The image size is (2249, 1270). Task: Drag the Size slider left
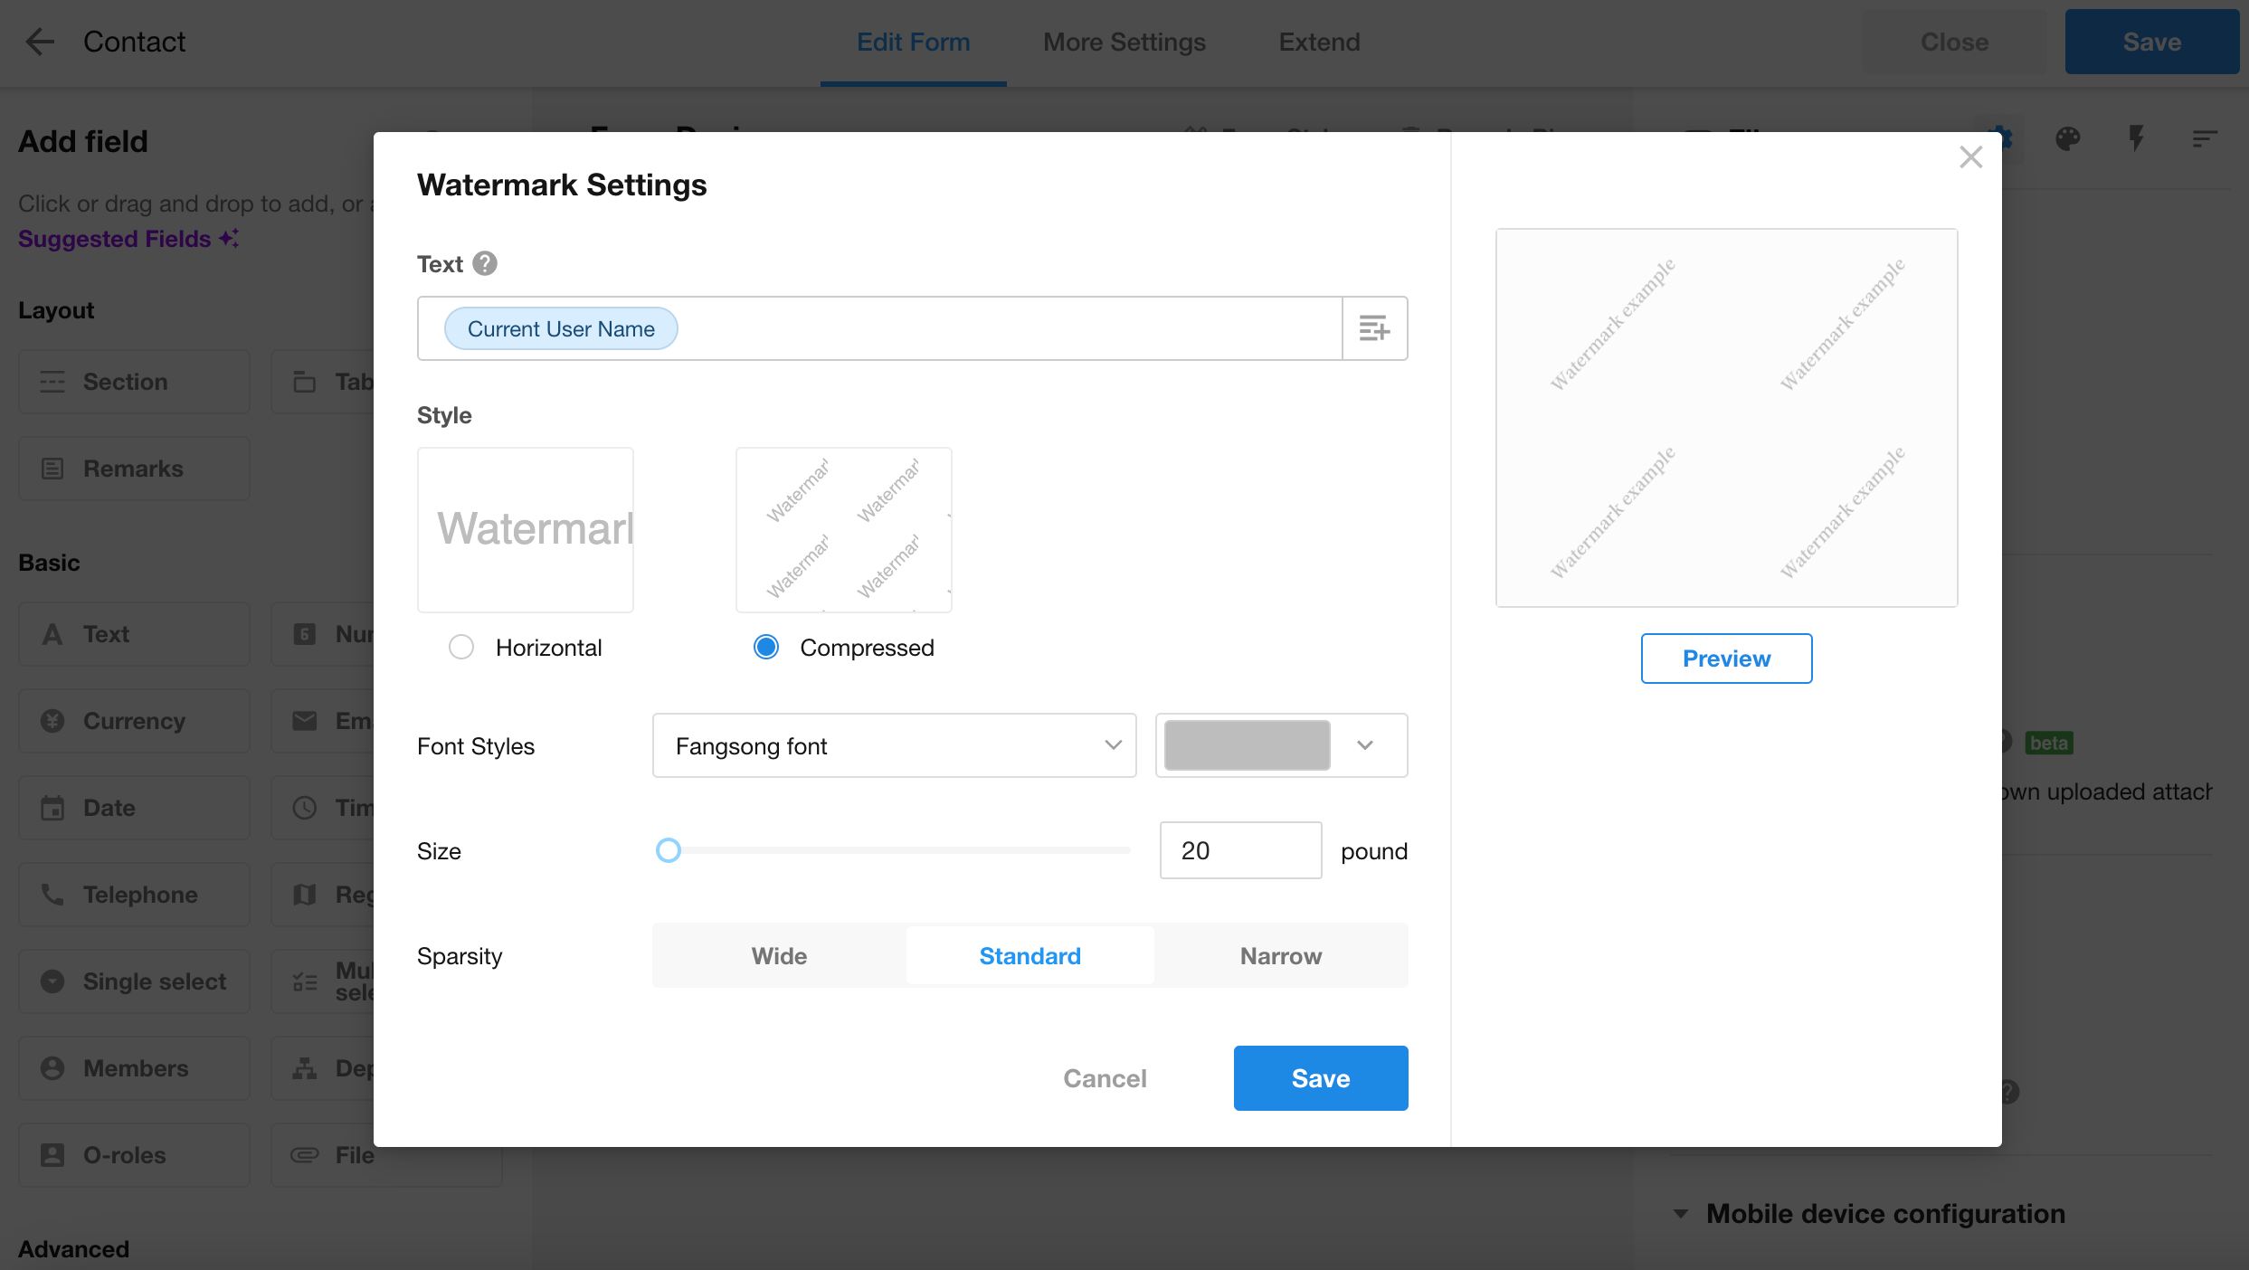(x=666, y=849)
